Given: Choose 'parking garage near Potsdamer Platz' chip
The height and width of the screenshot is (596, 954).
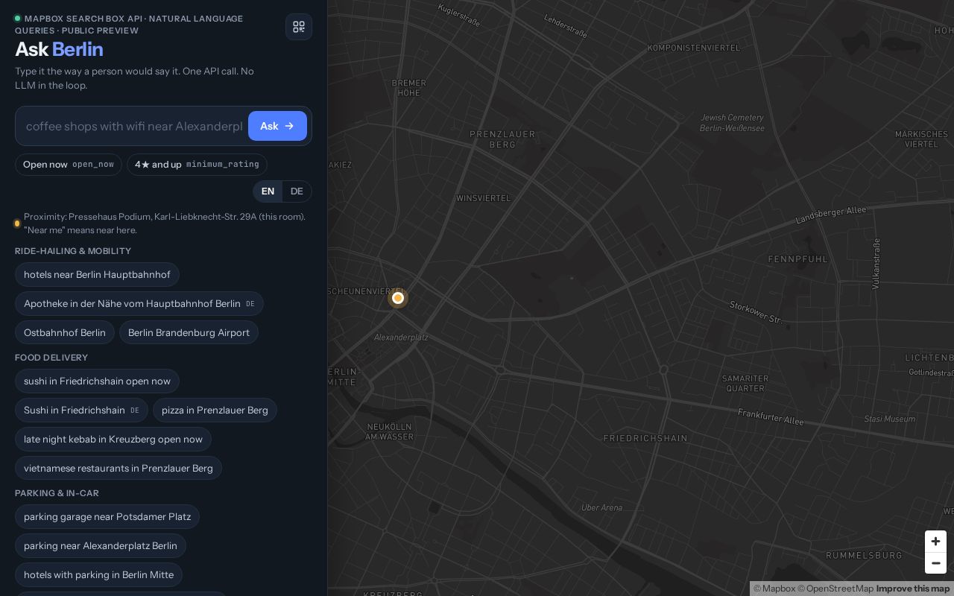Looking at the screenshot, I should click(107, 516).
